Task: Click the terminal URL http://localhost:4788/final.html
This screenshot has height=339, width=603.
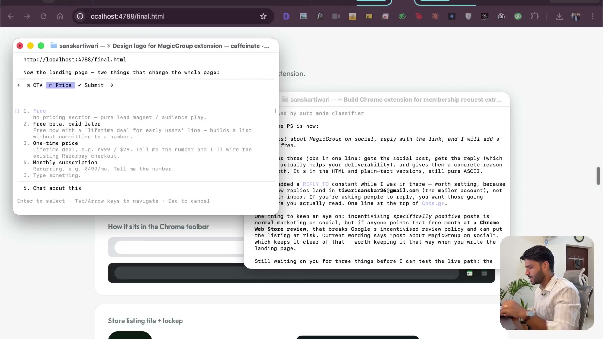Action: [x=75, y=60]
